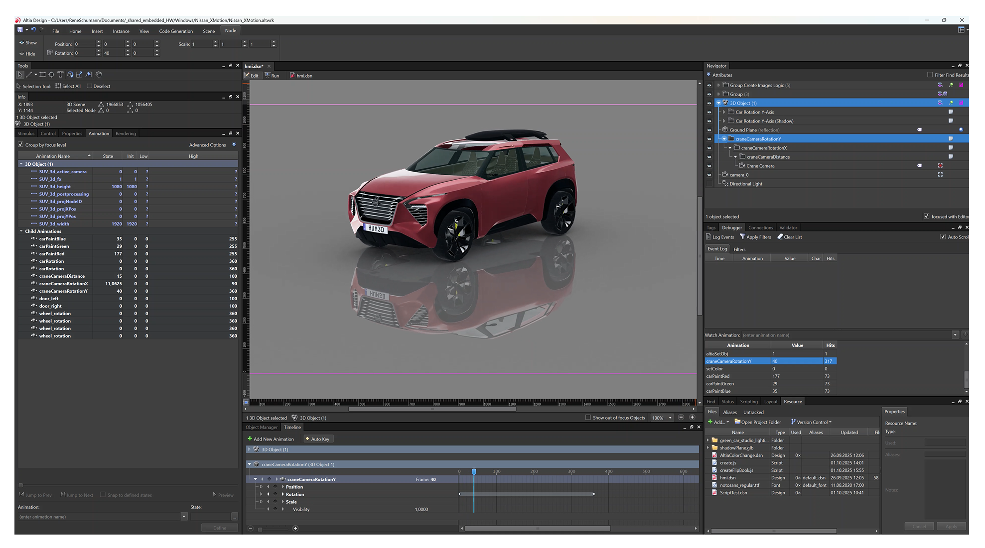The image size is (985, 548).
Task: Select the Rotate tool in Tools panel
Action: click(x=70, y=75)
